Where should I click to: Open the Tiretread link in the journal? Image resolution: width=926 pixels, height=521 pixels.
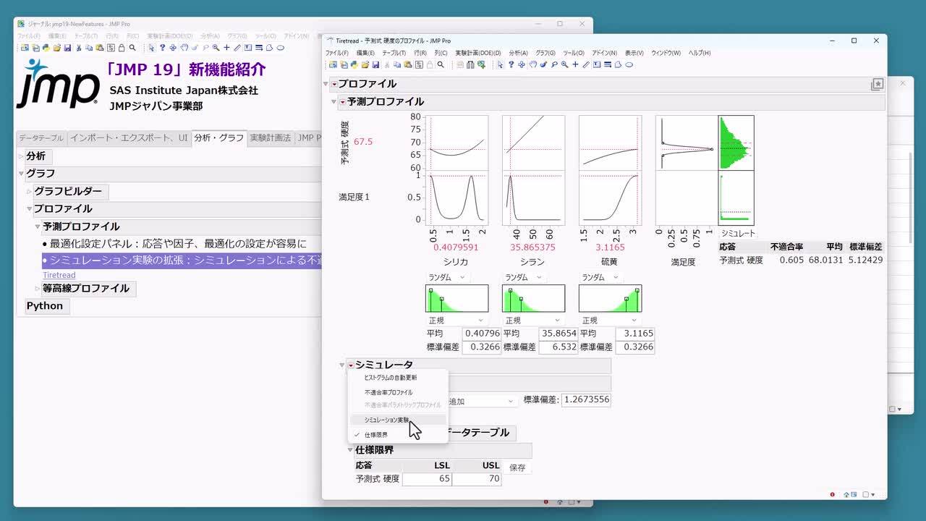[59, 275]
